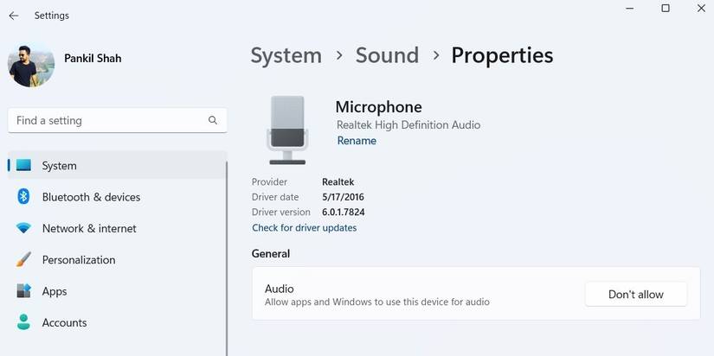Focus the Find a setting search box
Viewport: 714px width, 356px height.
[x=108, y=120]
